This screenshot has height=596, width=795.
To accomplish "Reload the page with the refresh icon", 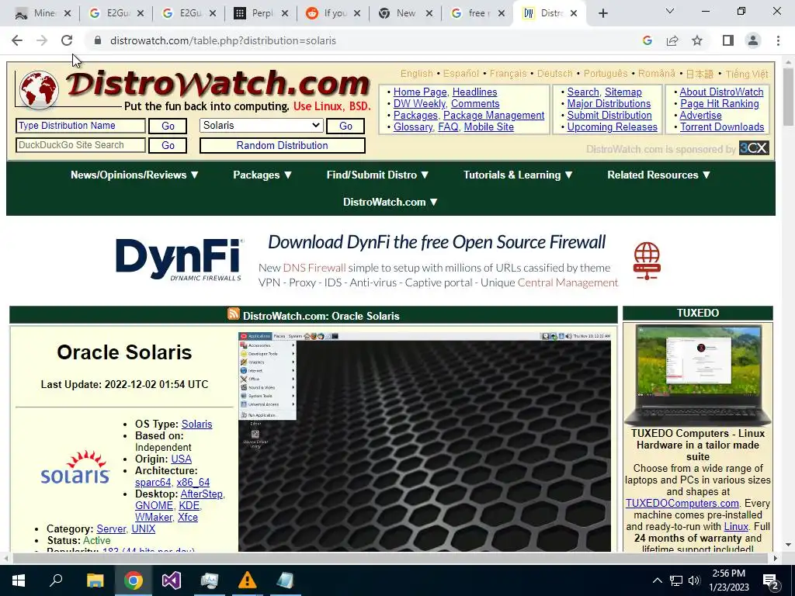I will [67, 40].
